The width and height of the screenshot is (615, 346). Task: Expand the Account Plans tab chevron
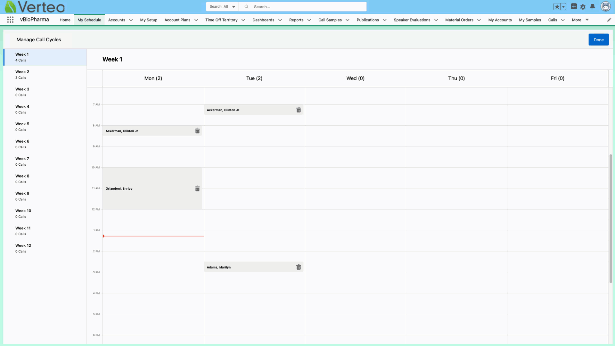[x=196, y=20]
